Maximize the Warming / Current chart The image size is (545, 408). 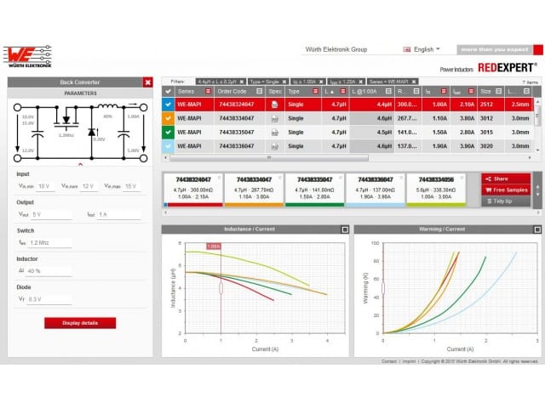[537, 229]
